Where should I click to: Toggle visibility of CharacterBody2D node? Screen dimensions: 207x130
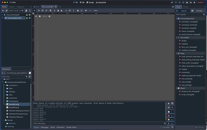30,15
